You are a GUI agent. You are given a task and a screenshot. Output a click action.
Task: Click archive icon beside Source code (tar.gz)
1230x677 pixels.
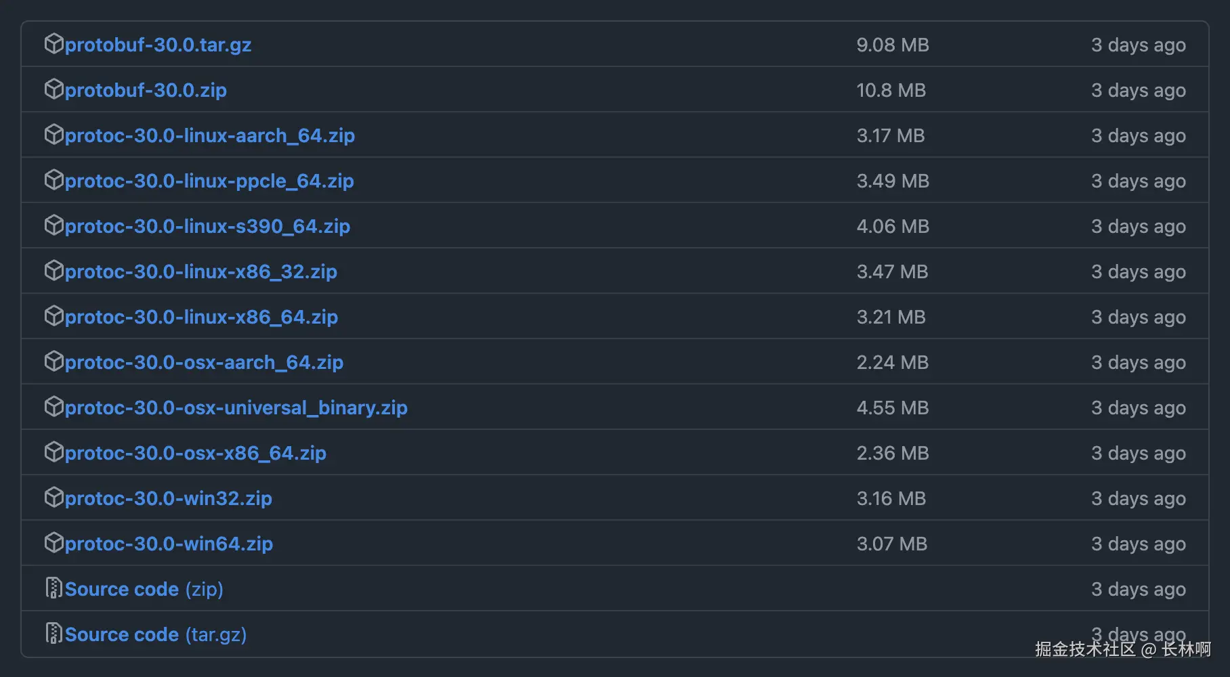54,634
